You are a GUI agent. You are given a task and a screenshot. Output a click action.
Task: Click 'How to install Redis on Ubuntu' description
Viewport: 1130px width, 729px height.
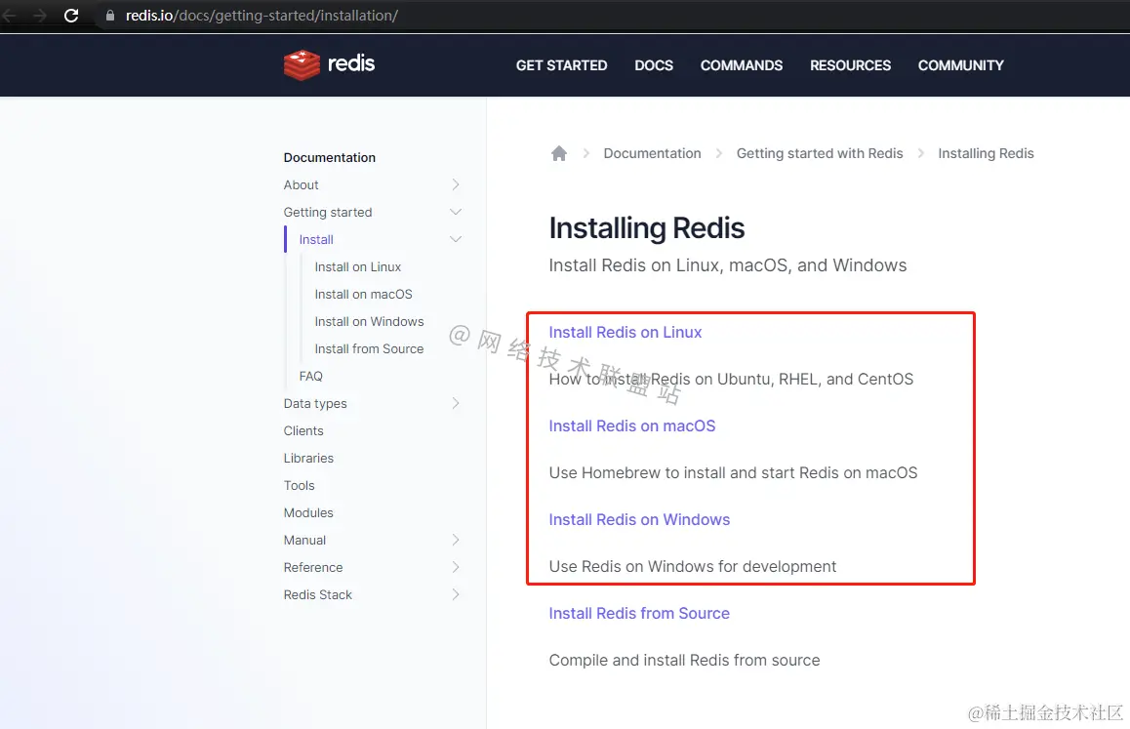(x=731, y=380)
